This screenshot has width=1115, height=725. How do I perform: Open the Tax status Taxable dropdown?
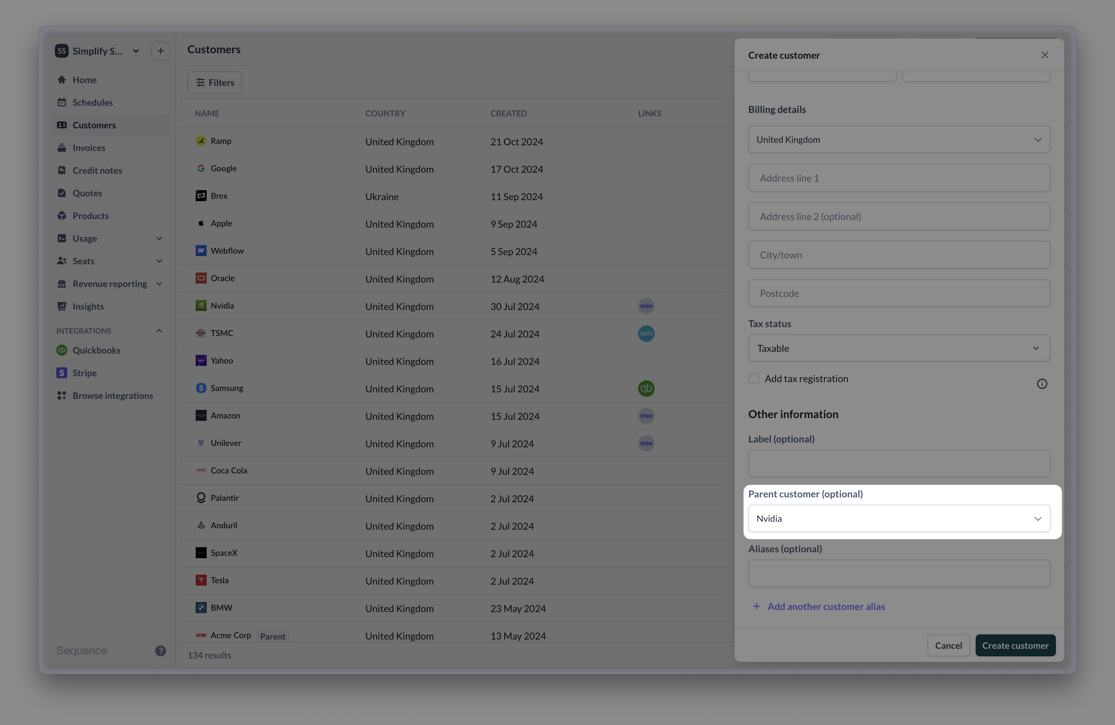[x=899, y=348]
